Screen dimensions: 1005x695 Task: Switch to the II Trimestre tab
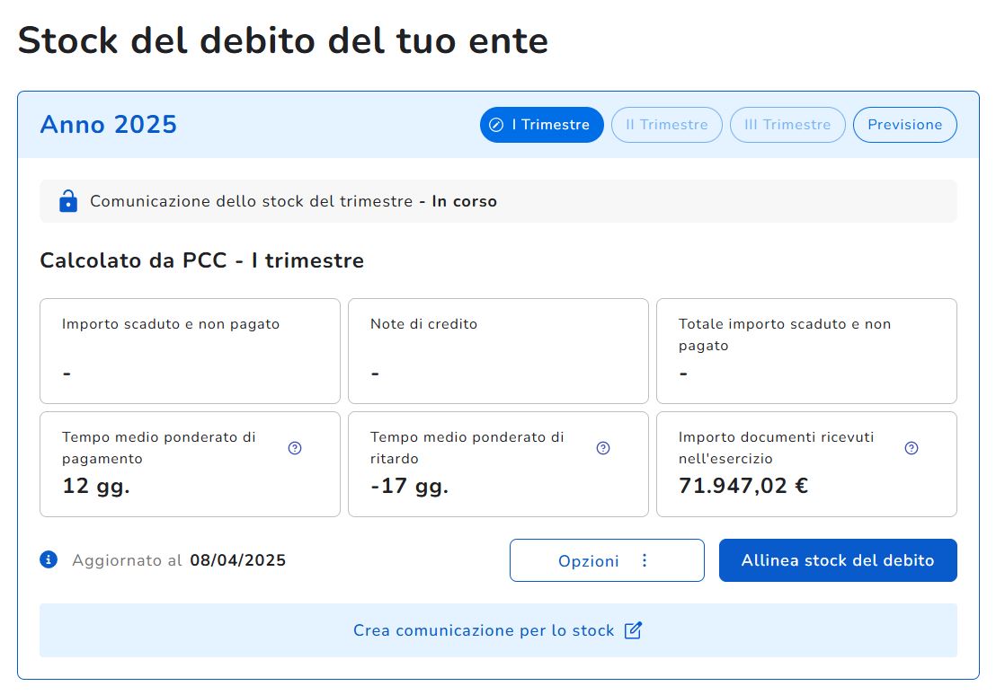(x=667, y=125)
